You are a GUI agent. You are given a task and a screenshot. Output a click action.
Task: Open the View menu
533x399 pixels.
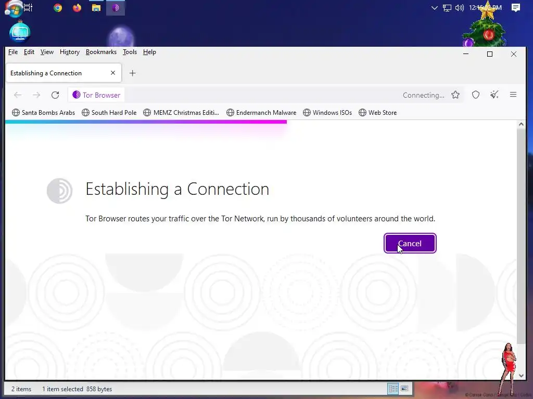47,52
